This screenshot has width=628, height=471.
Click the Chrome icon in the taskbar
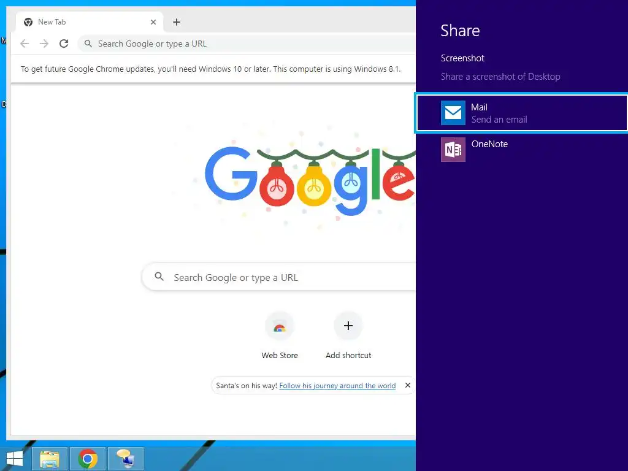(88, 459)
